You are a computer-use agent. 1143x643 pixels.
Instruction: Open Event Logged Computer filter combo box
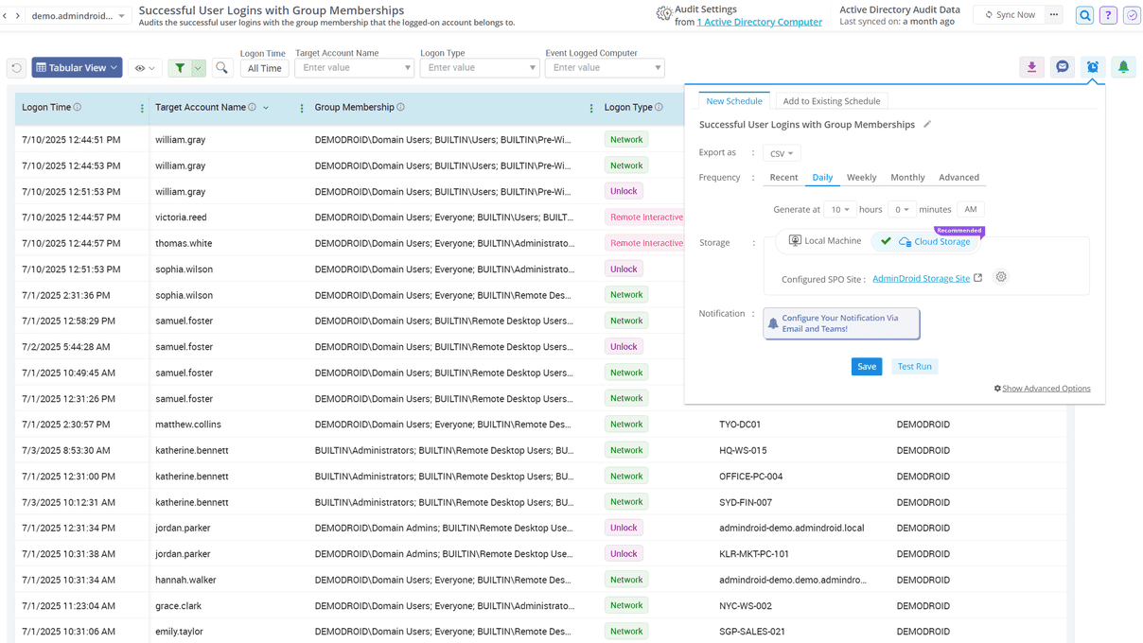605,68
